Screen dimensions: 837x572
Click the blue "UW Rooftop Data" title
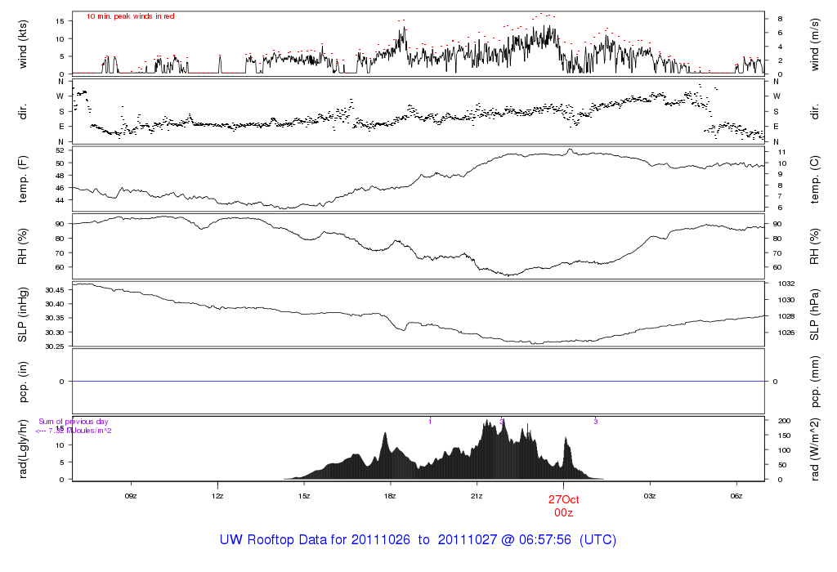(418, 540)
